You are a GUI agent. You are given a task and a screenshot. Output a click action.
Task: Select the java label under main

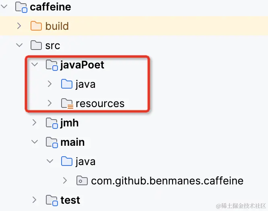click(x=85, y=162)
